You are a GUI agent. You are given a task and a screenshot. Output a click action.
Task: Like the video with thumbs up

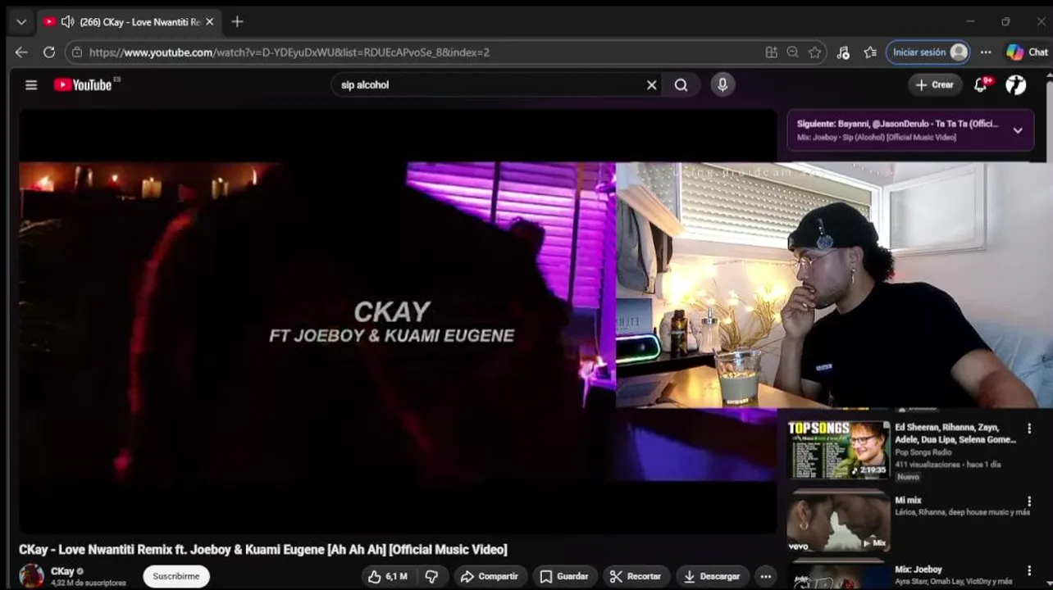(388, 576)
